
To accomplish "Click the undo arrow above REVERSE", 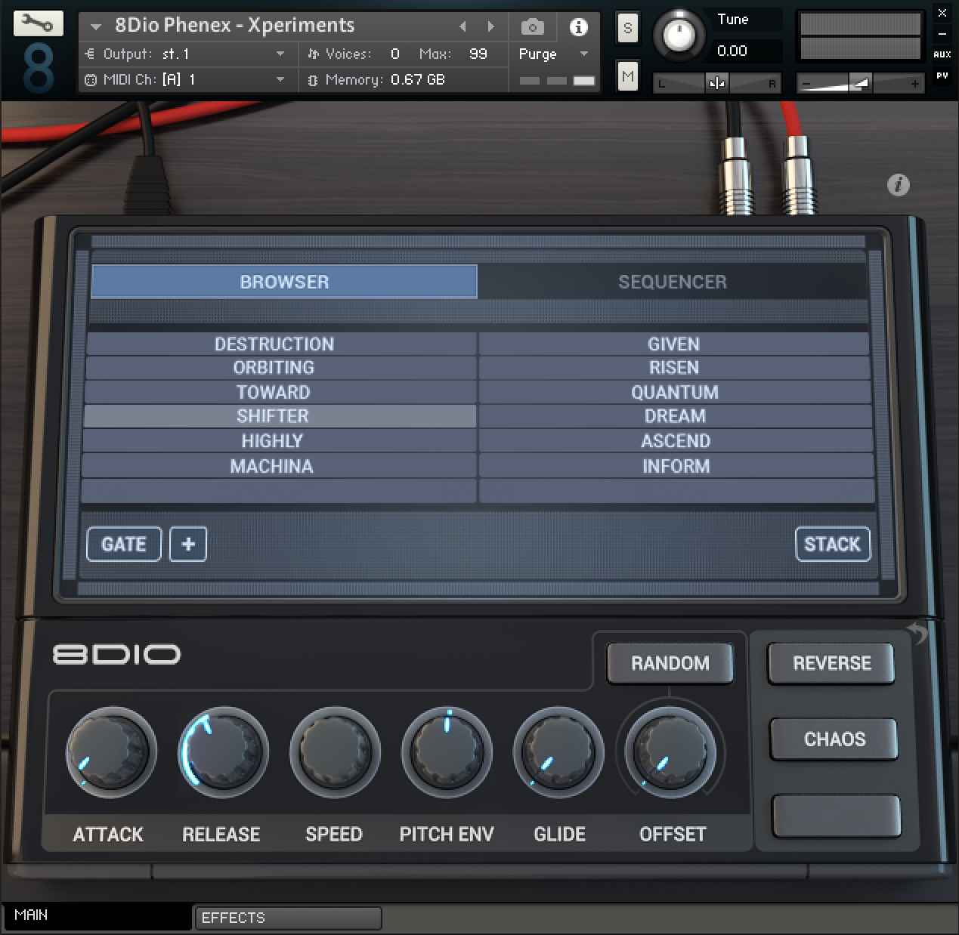I will (917, 633).
